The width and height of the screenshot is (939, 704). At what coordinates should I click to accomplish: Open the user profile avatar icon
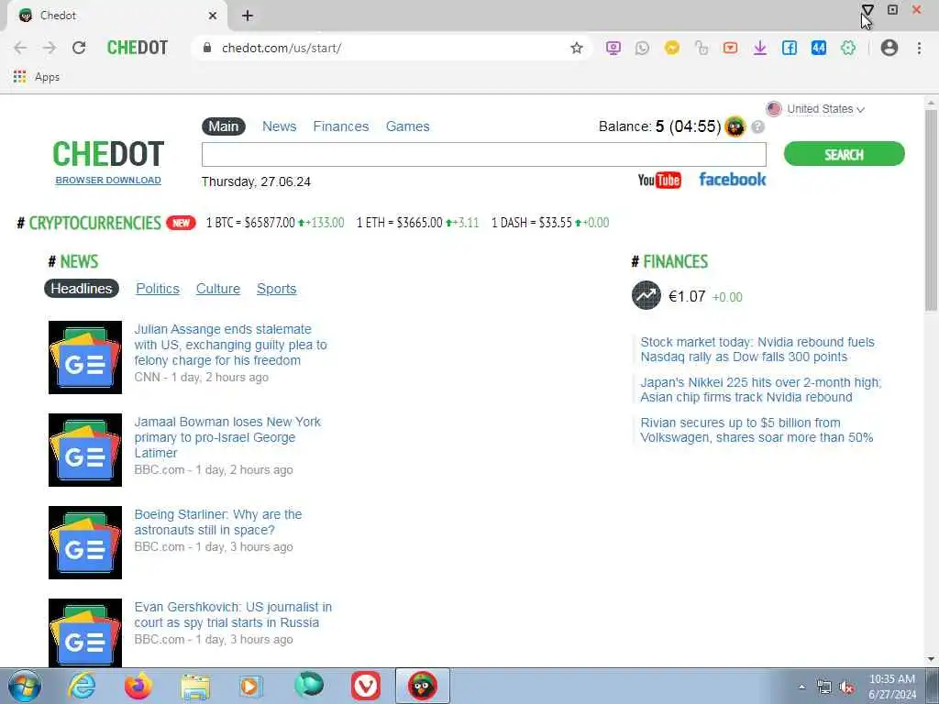[889, 48]
